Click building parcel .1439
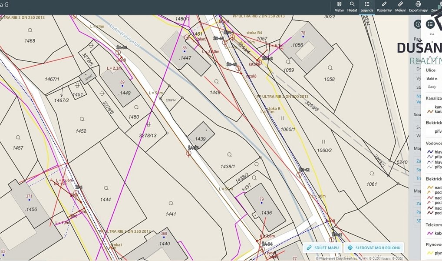Screen dimensions: 442x261 pos(200,139)
